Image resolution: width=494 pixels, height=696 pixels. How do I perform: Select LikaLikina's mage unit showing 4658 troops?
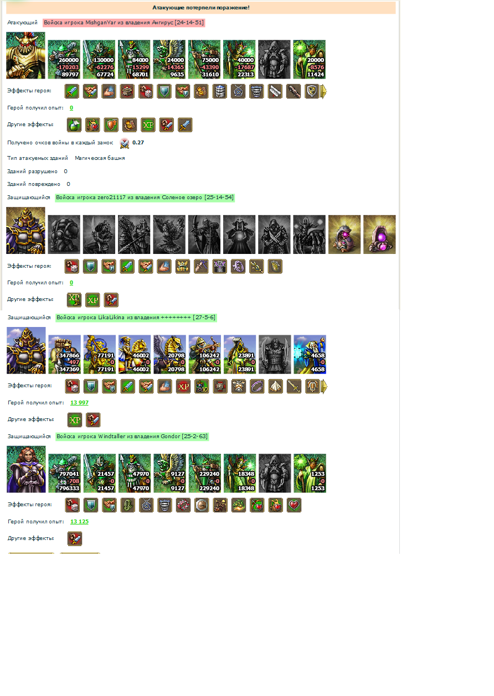(310, 354)
